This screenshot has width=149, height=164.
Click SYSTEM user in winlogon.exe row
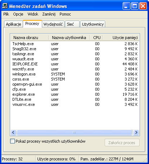tap(58, 74)
